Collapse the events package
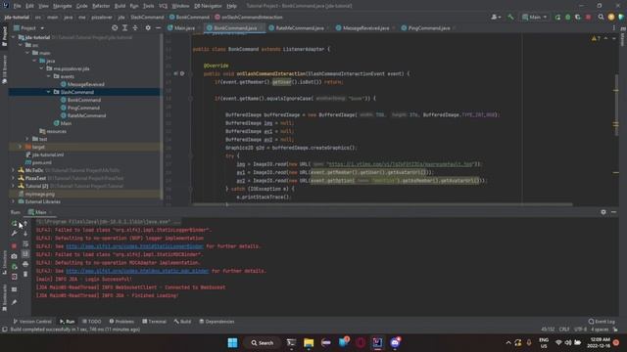The image size is (627, 352). click(x=49, y=76)
